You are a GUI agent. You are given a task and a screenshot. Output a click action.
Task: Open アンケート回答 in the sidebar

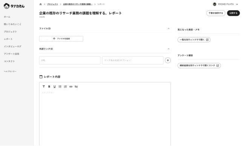click(11, 54)
